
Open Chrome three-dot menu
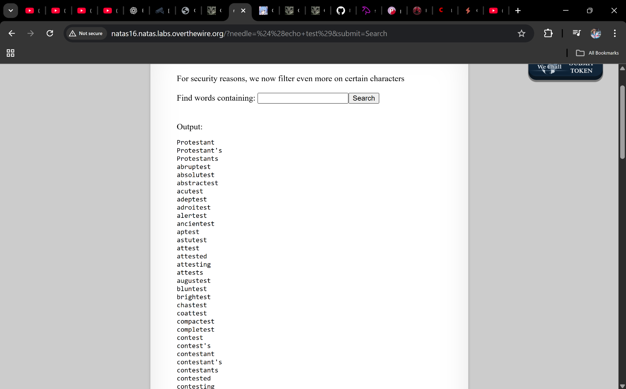click(615, 33)
